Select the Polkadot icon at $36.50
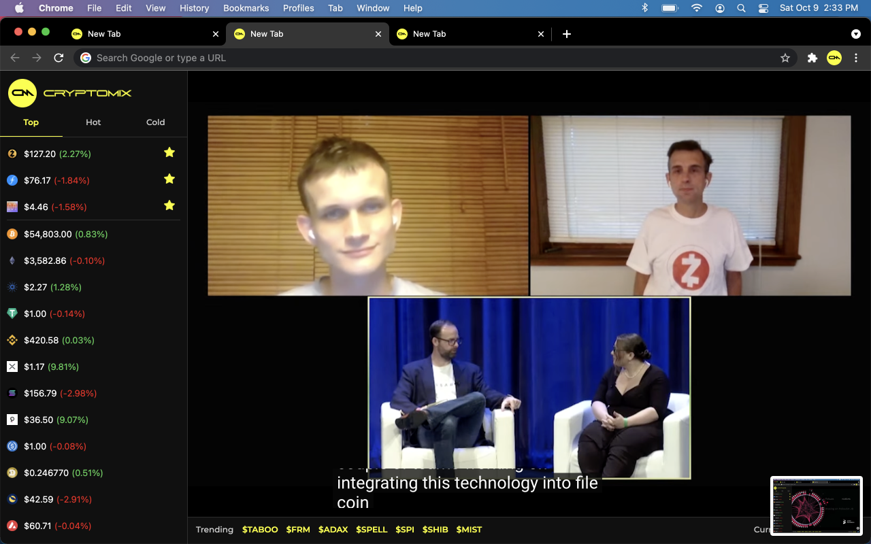 [12, 420]
